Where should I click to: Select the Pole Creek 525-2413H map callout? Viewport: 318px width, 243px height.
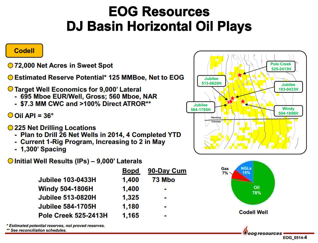280,66
